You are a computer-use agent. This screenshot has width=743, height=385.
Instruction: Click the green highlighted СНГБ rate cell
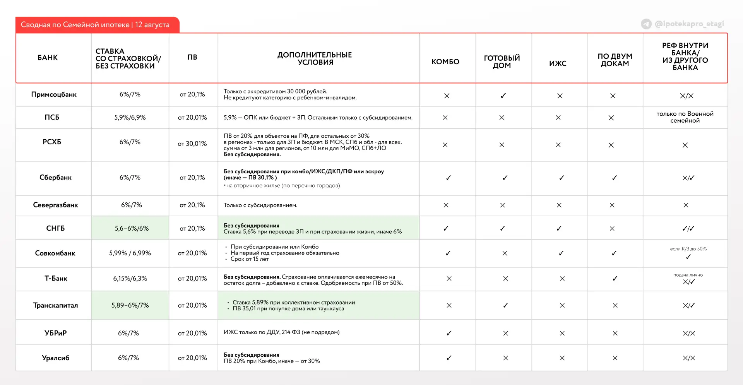(130, 228)
